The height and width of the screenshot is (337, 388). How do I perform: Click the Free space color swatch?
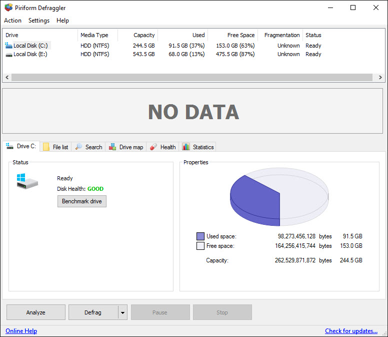[200, 246]
